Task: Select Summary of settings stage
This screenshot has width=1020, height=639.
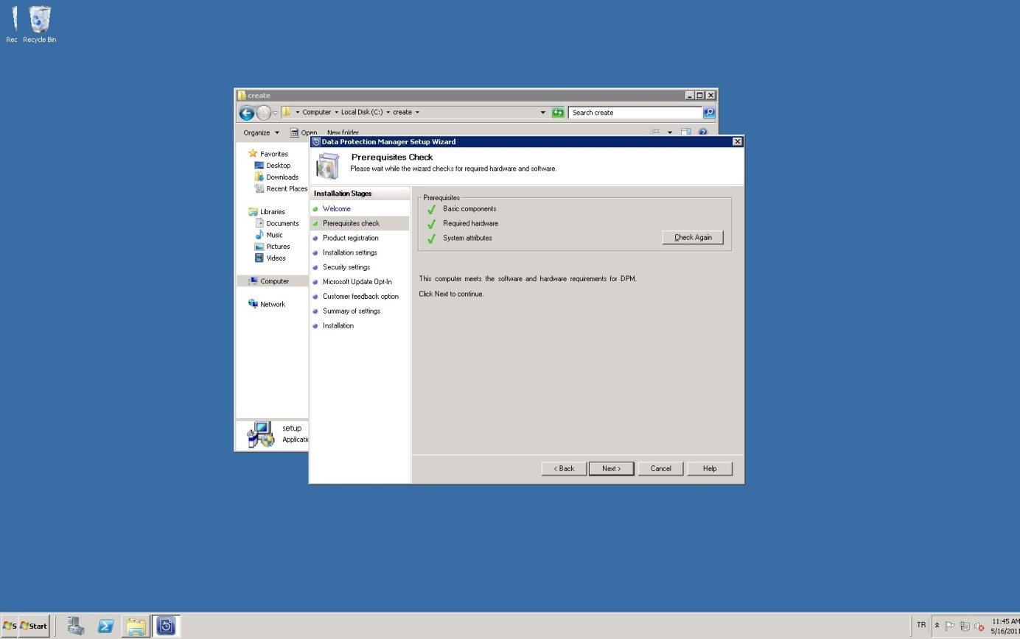Action: click(351, 311)
